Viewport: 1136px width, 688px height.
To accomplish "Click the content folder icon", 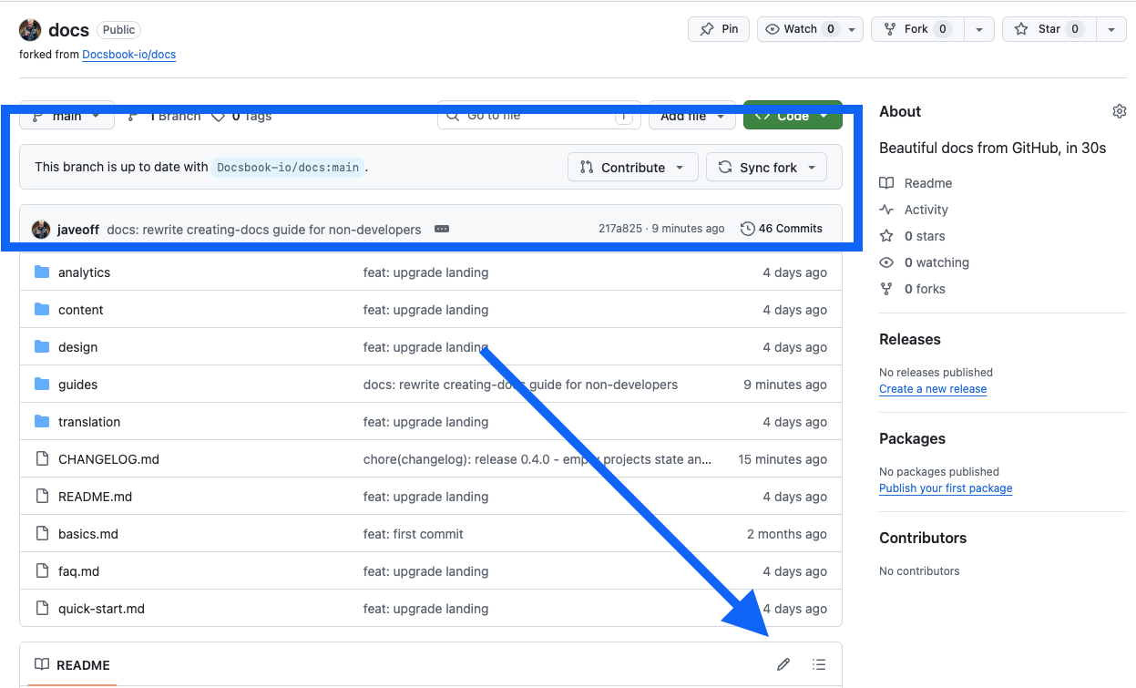I will [x=42, y=309].
